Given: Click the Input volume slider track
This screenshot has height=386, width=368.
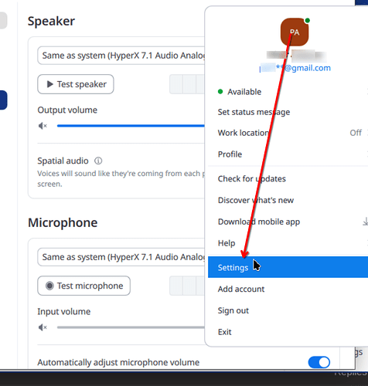Looking at the screenshot, I should coord(131,327).
